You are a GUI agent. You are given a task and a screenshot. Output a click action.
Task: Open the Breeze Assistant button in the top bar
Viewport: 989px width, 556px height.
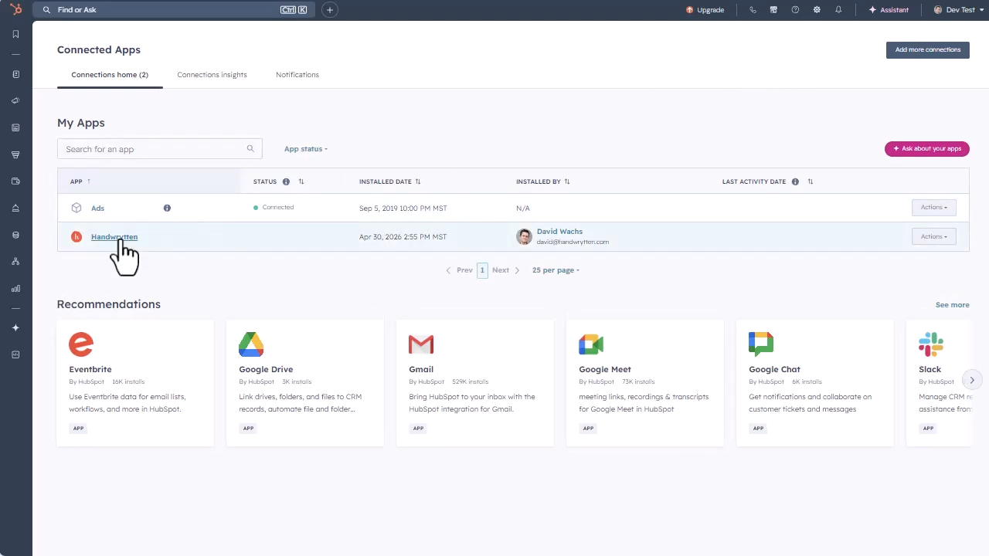pyautogui.click(x=889, y=10)
